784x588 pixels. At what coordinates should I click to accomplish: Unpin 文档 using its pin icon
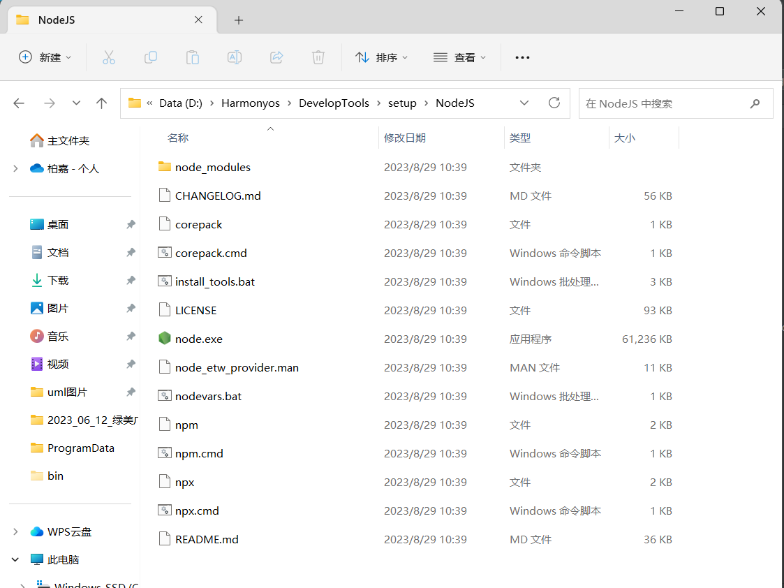pyautogui.click(x=131, y=253)
